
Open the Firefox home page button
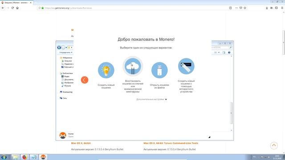pos(17,8)
